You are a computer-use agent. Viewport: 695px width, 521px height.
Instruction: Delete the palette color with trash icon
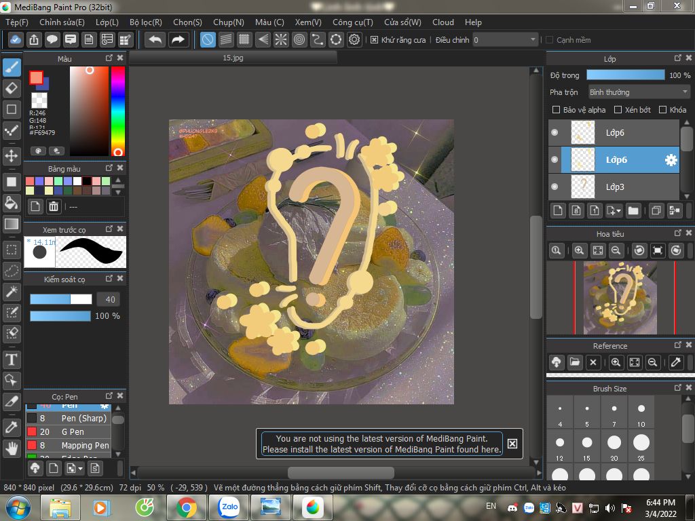(54, 206)
